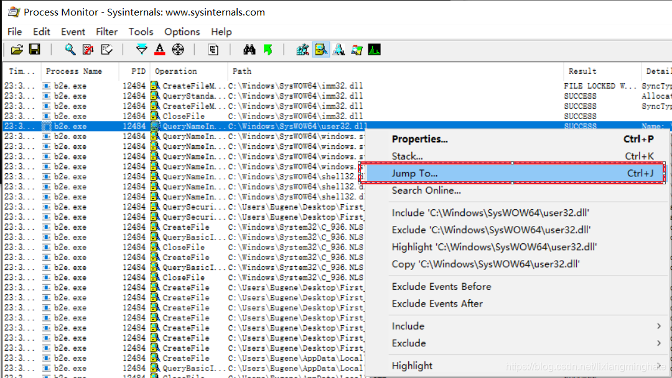
Task: Click the partially visible Detail column header
Action: coord(657,71)
